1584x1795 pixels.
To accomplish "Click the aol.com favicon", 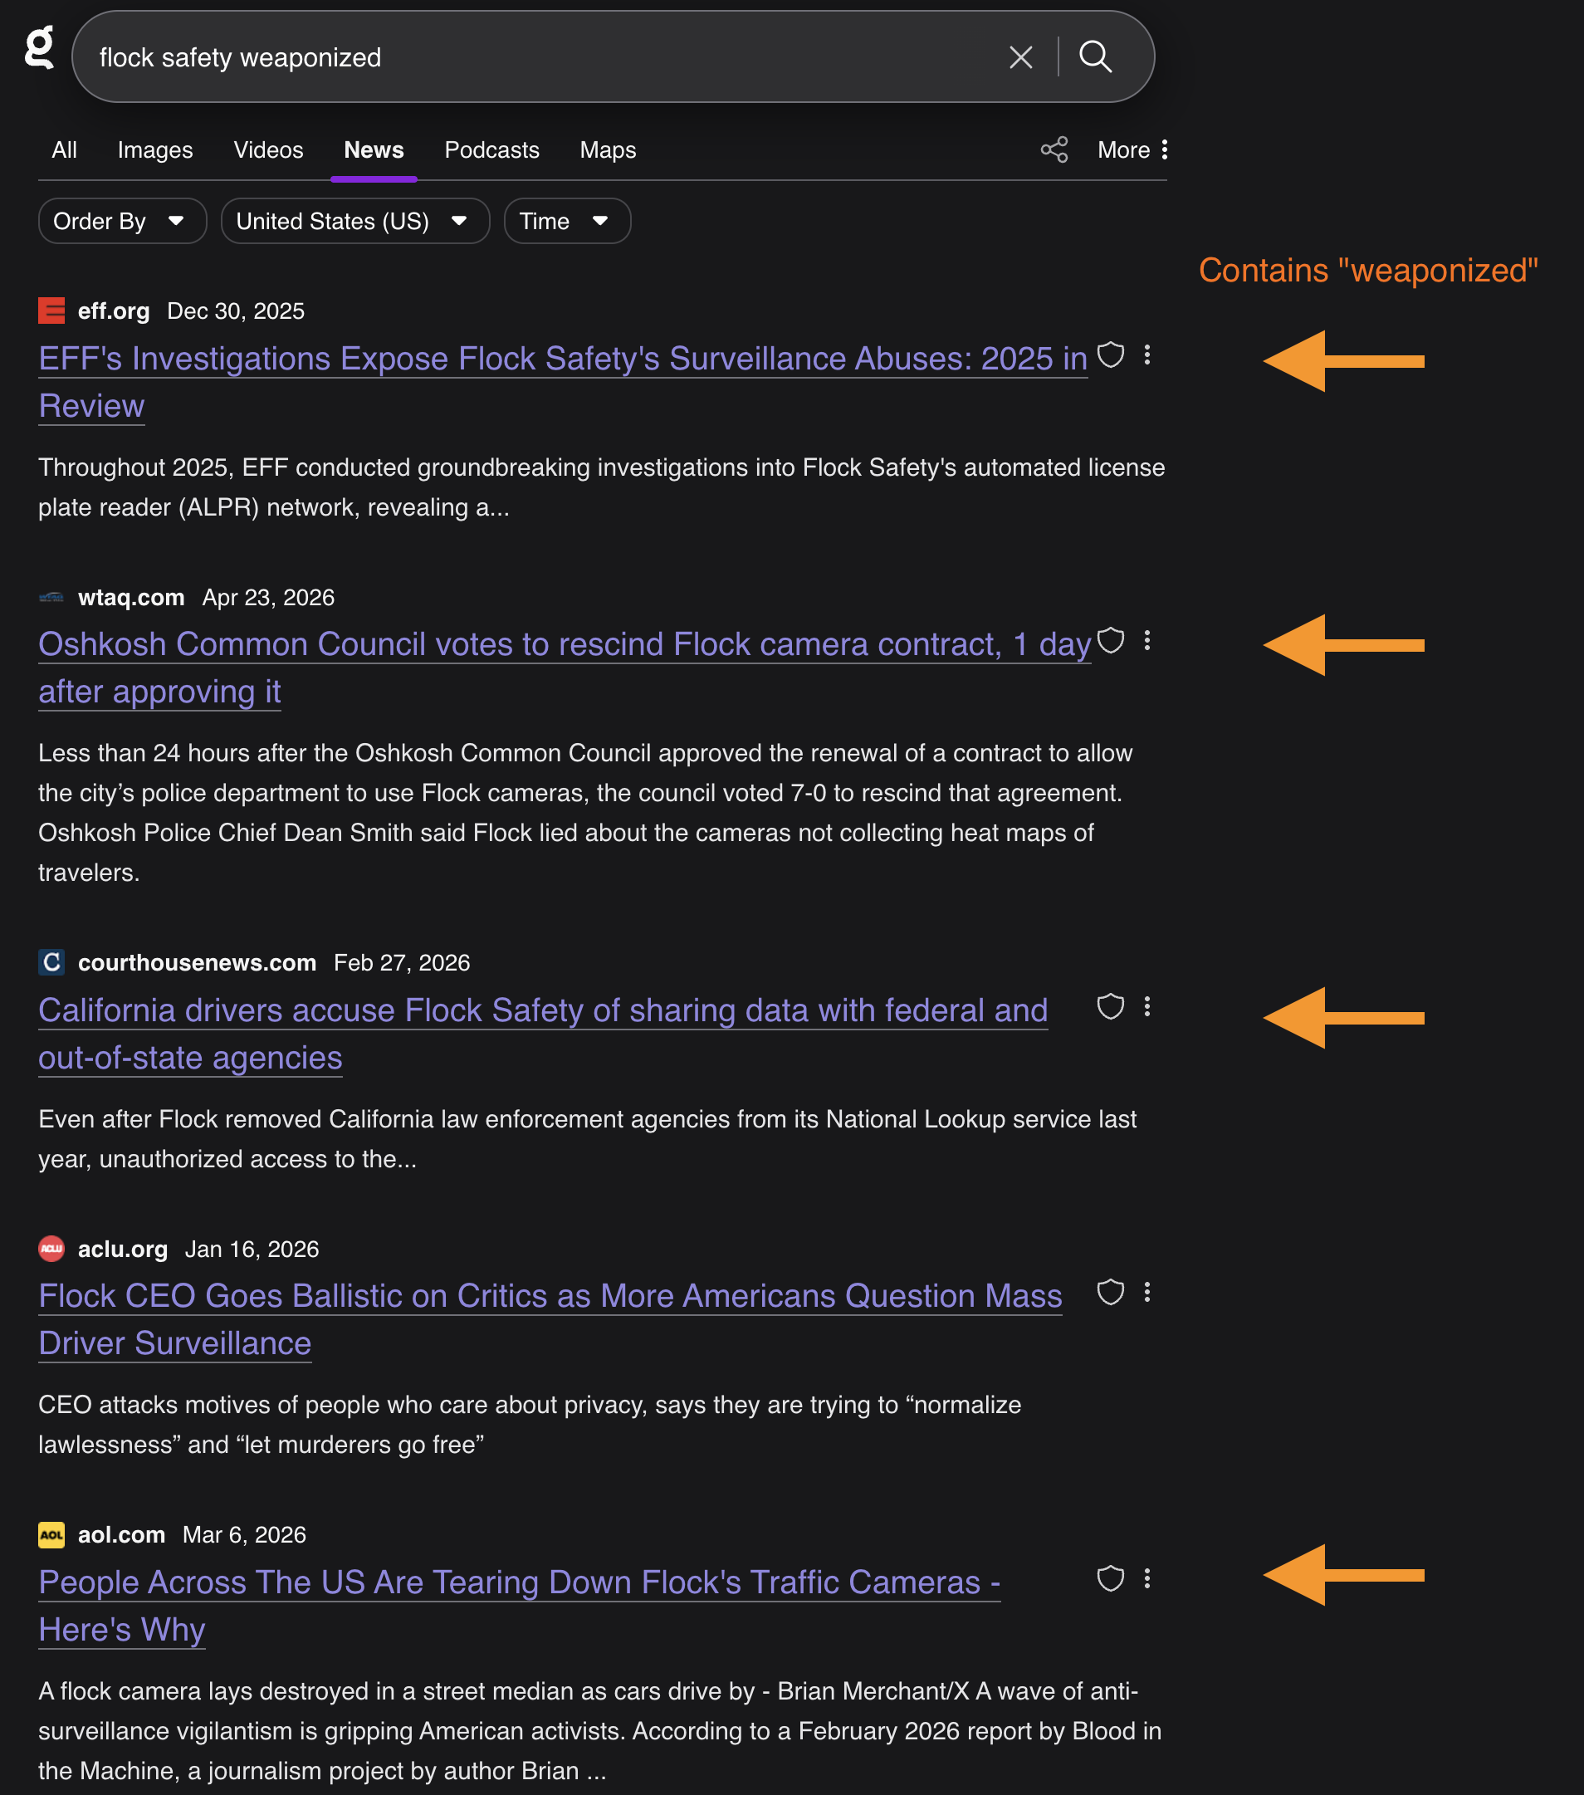I will tap(51, 1534).
